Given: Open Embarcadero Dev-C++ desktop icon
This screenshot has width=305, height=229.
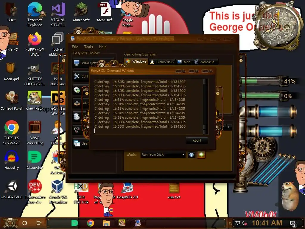Looking at the screenshot, I should pos(35,192).
